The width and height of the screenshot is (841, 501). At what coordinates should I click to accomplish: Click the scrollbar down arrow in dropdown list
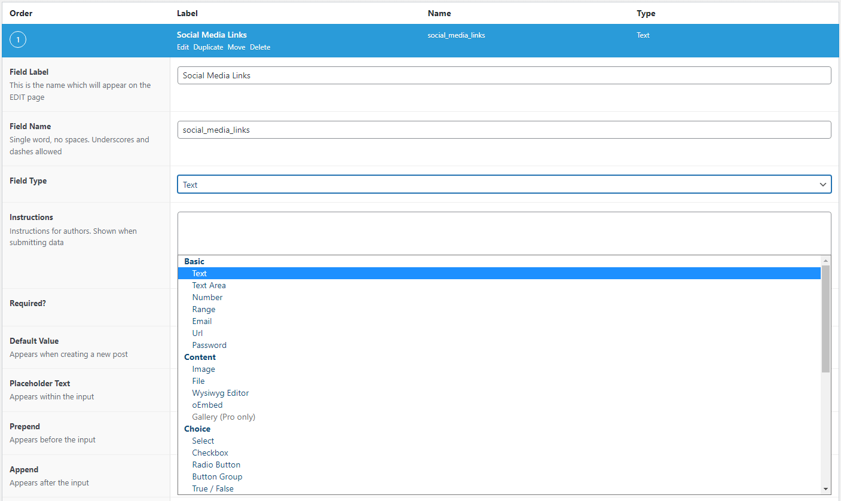tap(825, 489)
